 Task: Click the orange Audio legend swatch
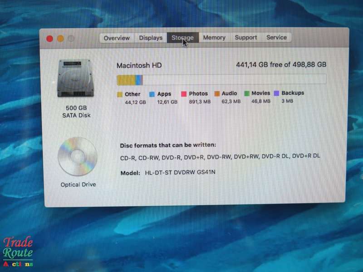217,94
